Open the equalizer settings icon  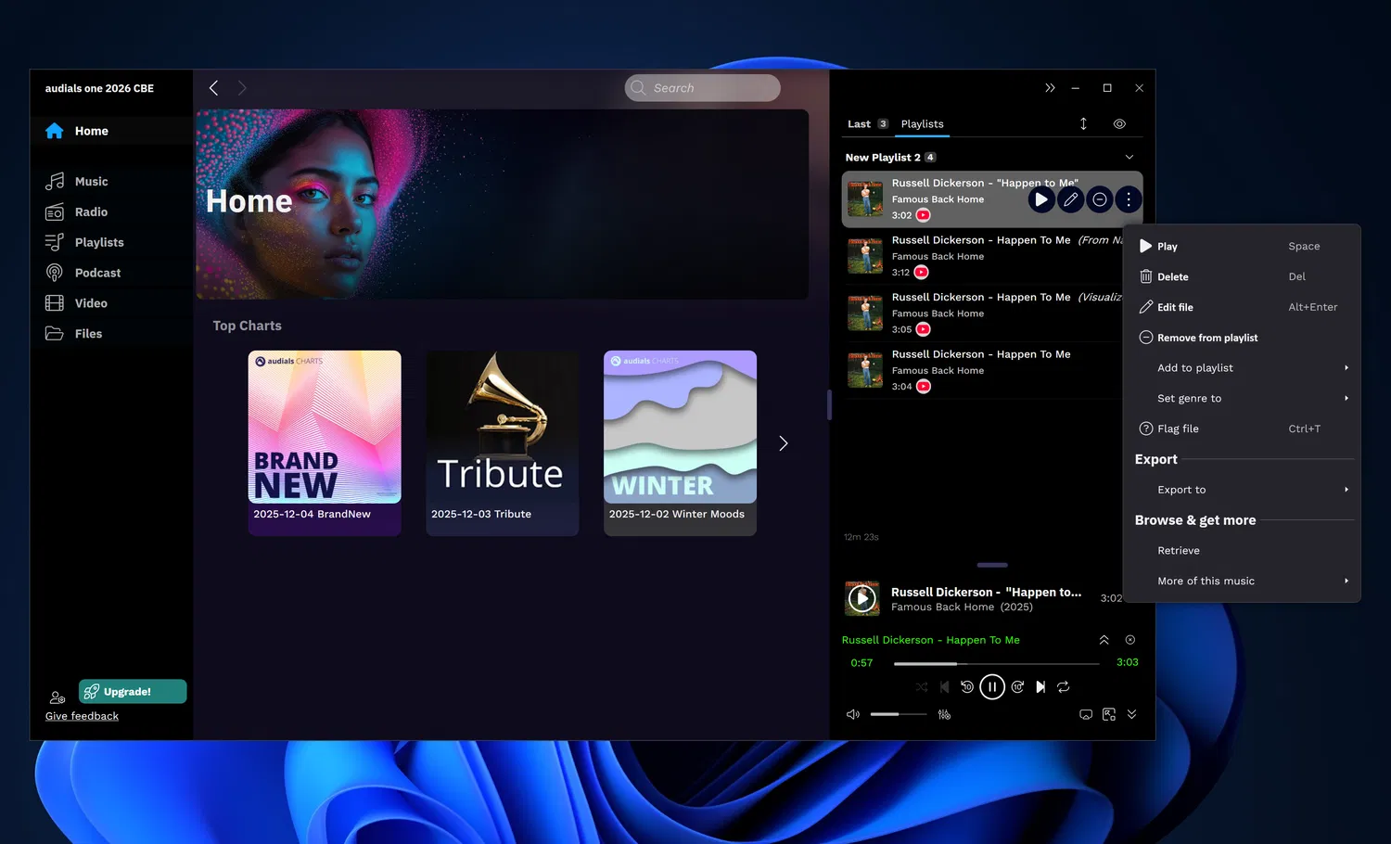coord(944,715)
